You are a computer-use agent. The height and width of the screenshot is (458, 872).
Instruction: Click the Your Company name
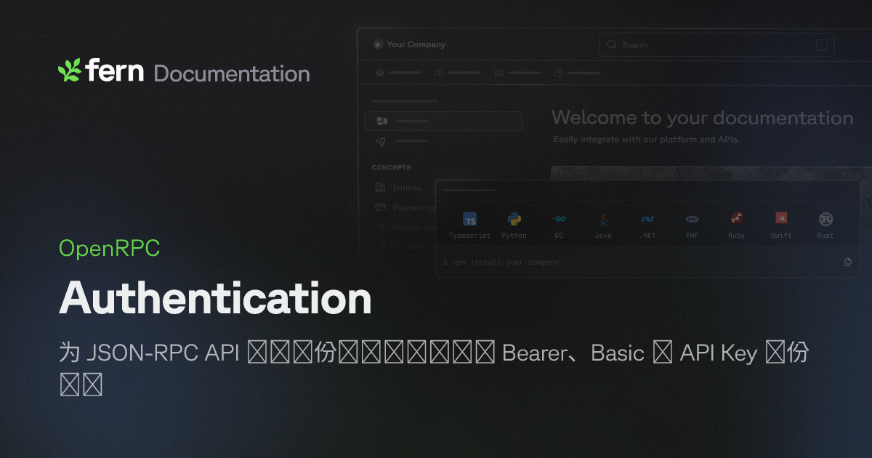(x=416, y=44)
